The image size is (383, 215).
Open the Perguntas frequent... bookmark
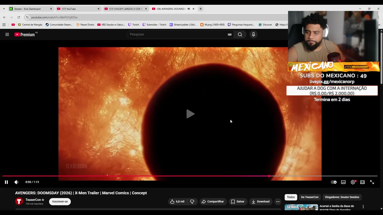click(x=241, y=25)
